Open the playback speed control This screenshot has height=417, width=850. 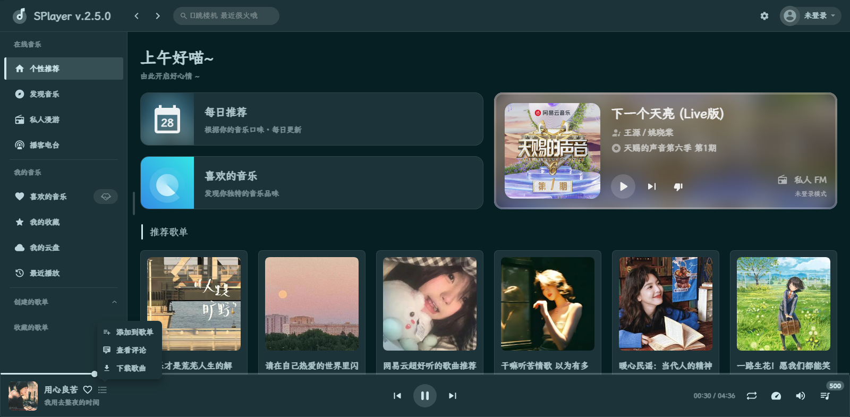pyautogui.click(x=776, y=396)
